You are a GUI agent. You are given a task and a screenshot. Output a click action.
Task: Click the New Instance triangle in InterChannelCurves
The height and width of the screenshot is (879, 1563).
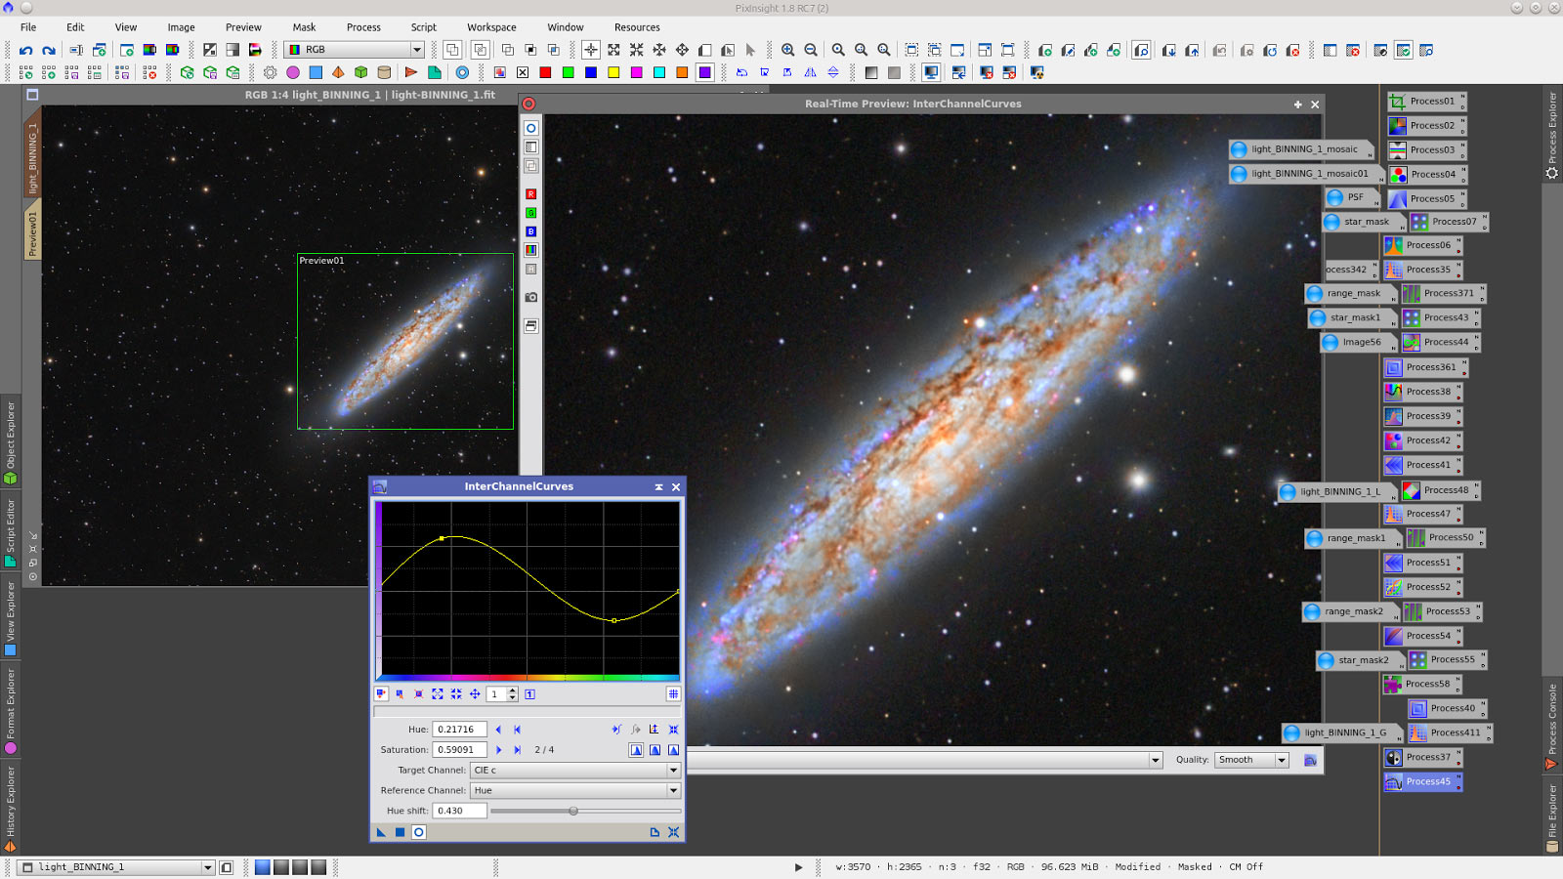click(x=381, y=832)
